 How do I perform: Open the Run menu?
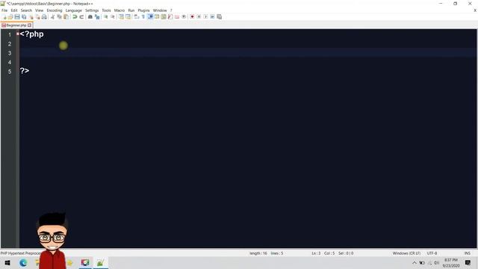tap(131, 10)
